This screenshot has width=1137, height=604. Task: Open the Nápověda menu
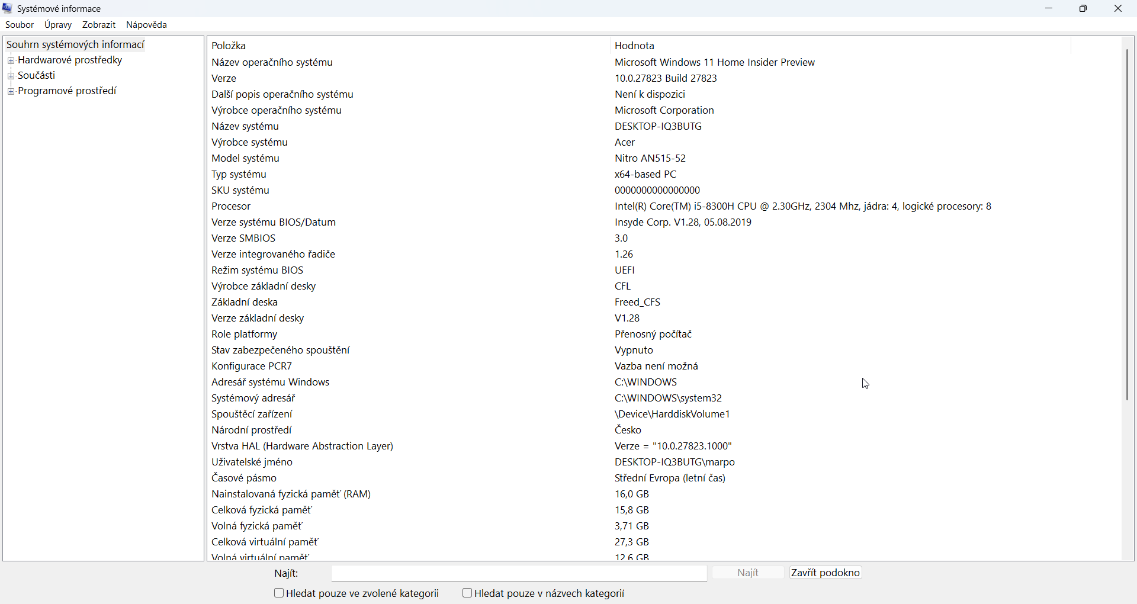[146, 25]
